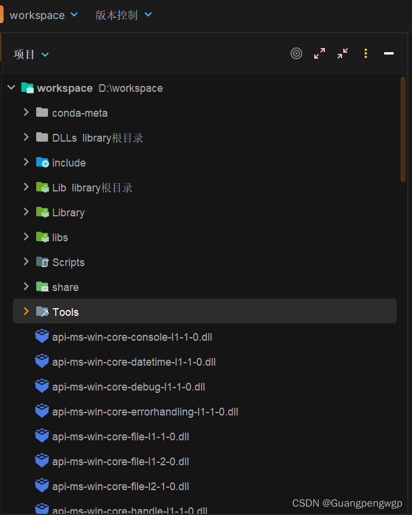Screen dimensions: 412x515
Task: Collapse the workspace root node
Action: [11, 87]
